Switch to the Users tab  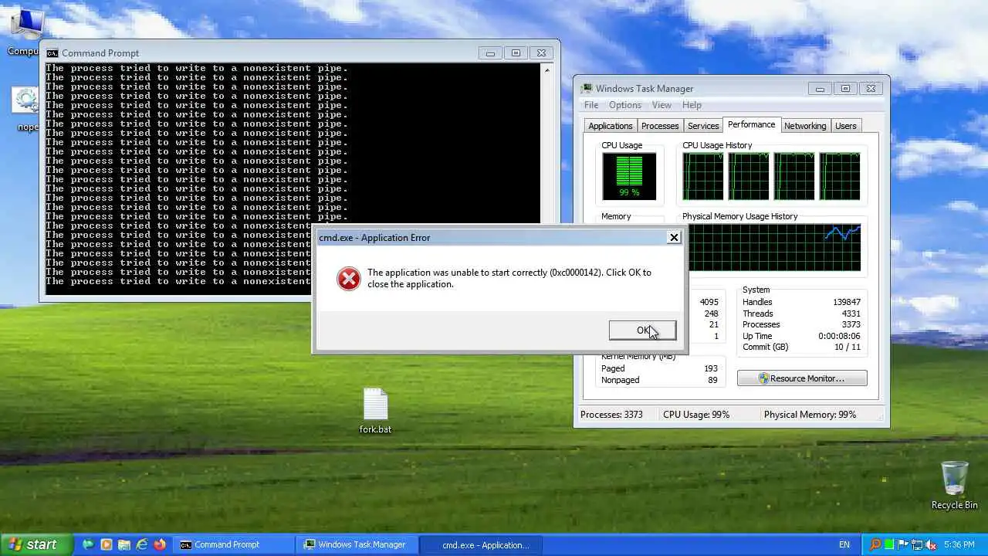coord(846,126)
